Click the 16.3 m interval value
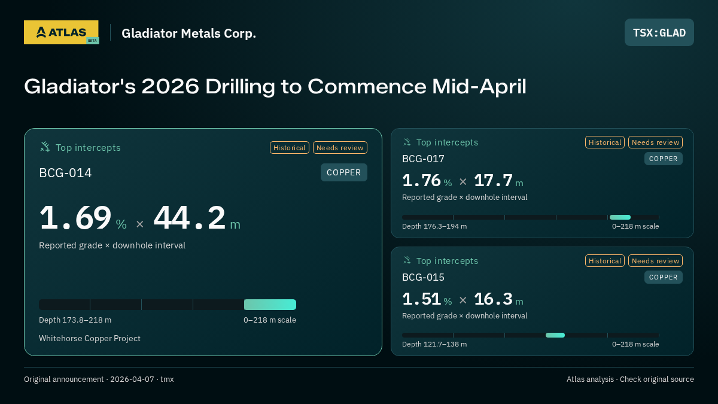The height and width of the screenshot is (404, 718). point(498,299)
